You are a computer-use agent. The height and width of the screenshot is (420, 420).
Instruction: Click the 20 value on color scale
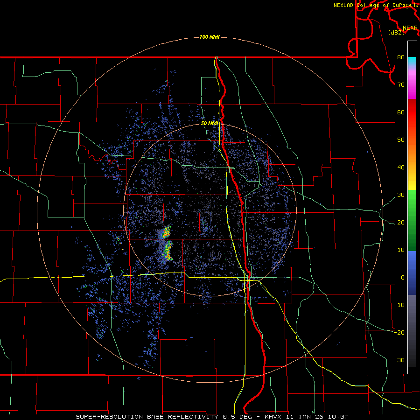pyautogui.click(x=401, y=223)
